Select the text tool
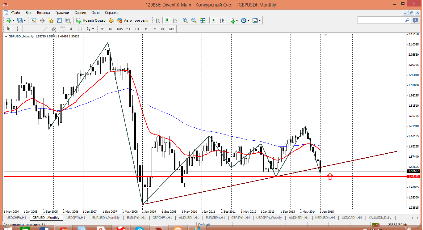 tap(71, 29)
